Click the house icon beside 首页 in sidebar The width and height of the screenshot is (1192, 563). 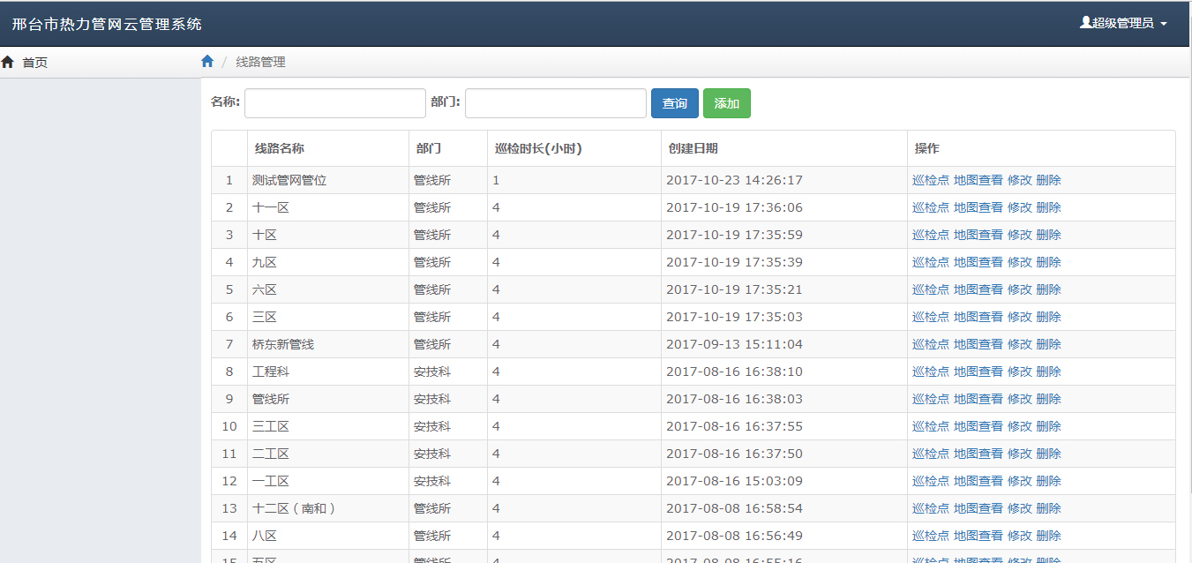tap(8, 63)
